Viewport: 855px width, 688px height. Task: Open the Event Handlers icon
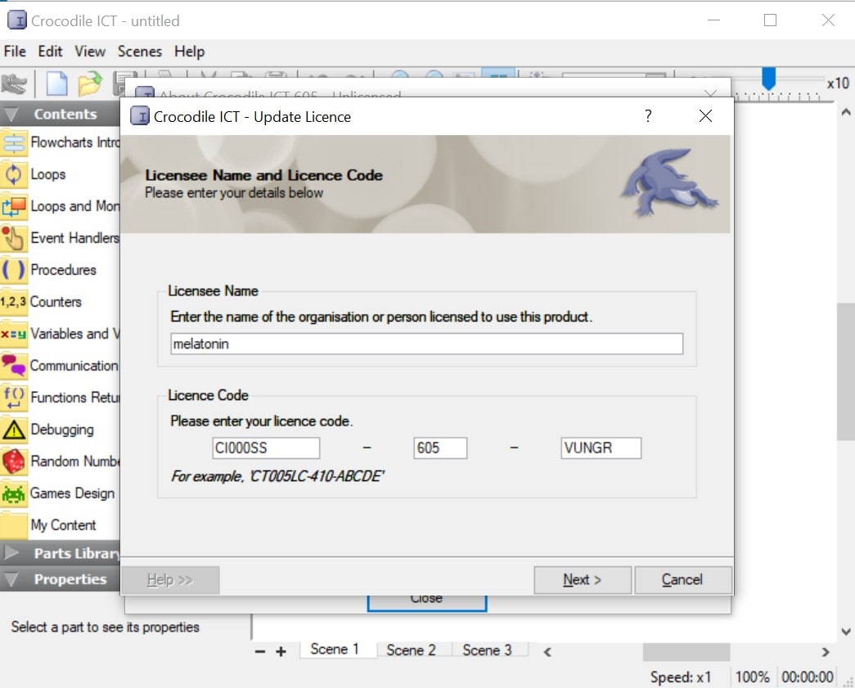(x=16, y=237)
